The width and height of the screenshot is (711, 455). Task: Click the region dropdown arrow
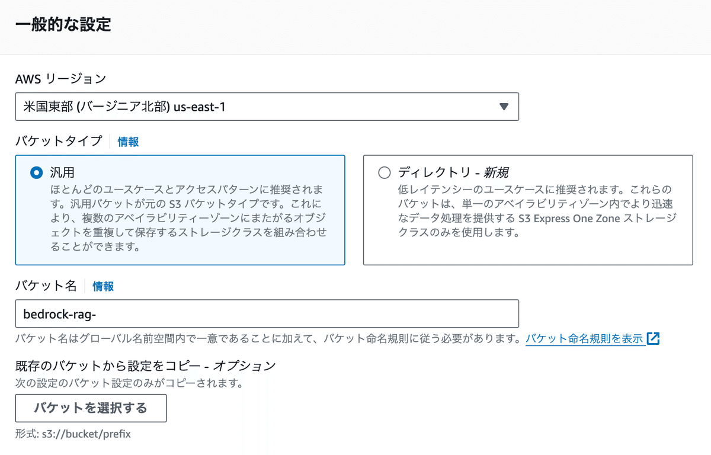click(x=504, y=107)
